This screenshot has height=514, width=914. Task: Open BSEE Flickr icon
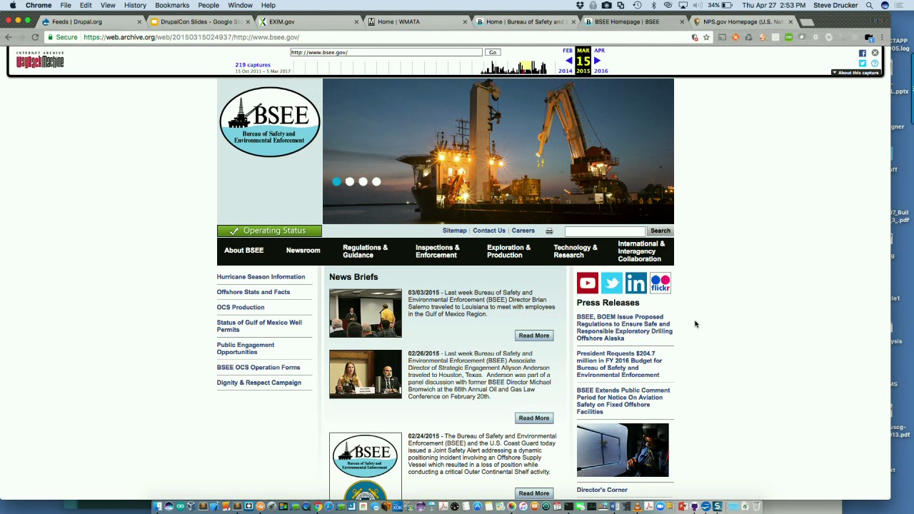click(661, 283)
